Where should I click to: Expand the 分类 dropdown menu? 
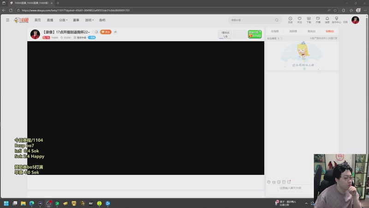pyautogui.click(x=63, y=20)
